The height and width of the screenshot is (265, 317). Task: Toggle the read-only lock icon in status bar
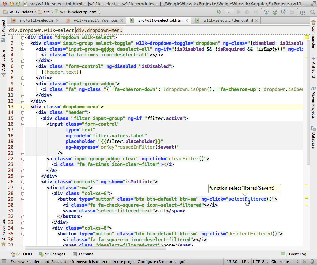pyautogui.click(x=304, y=262)
